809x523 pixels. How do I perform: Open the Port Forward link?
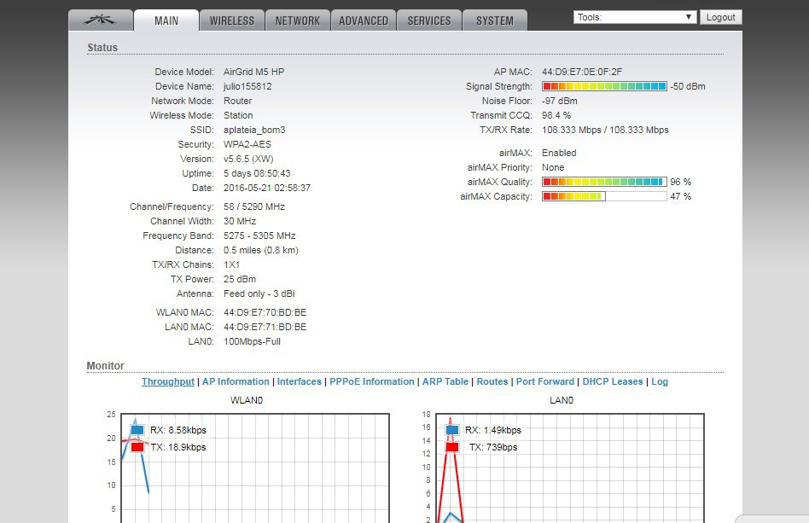[x=544, y=381]
